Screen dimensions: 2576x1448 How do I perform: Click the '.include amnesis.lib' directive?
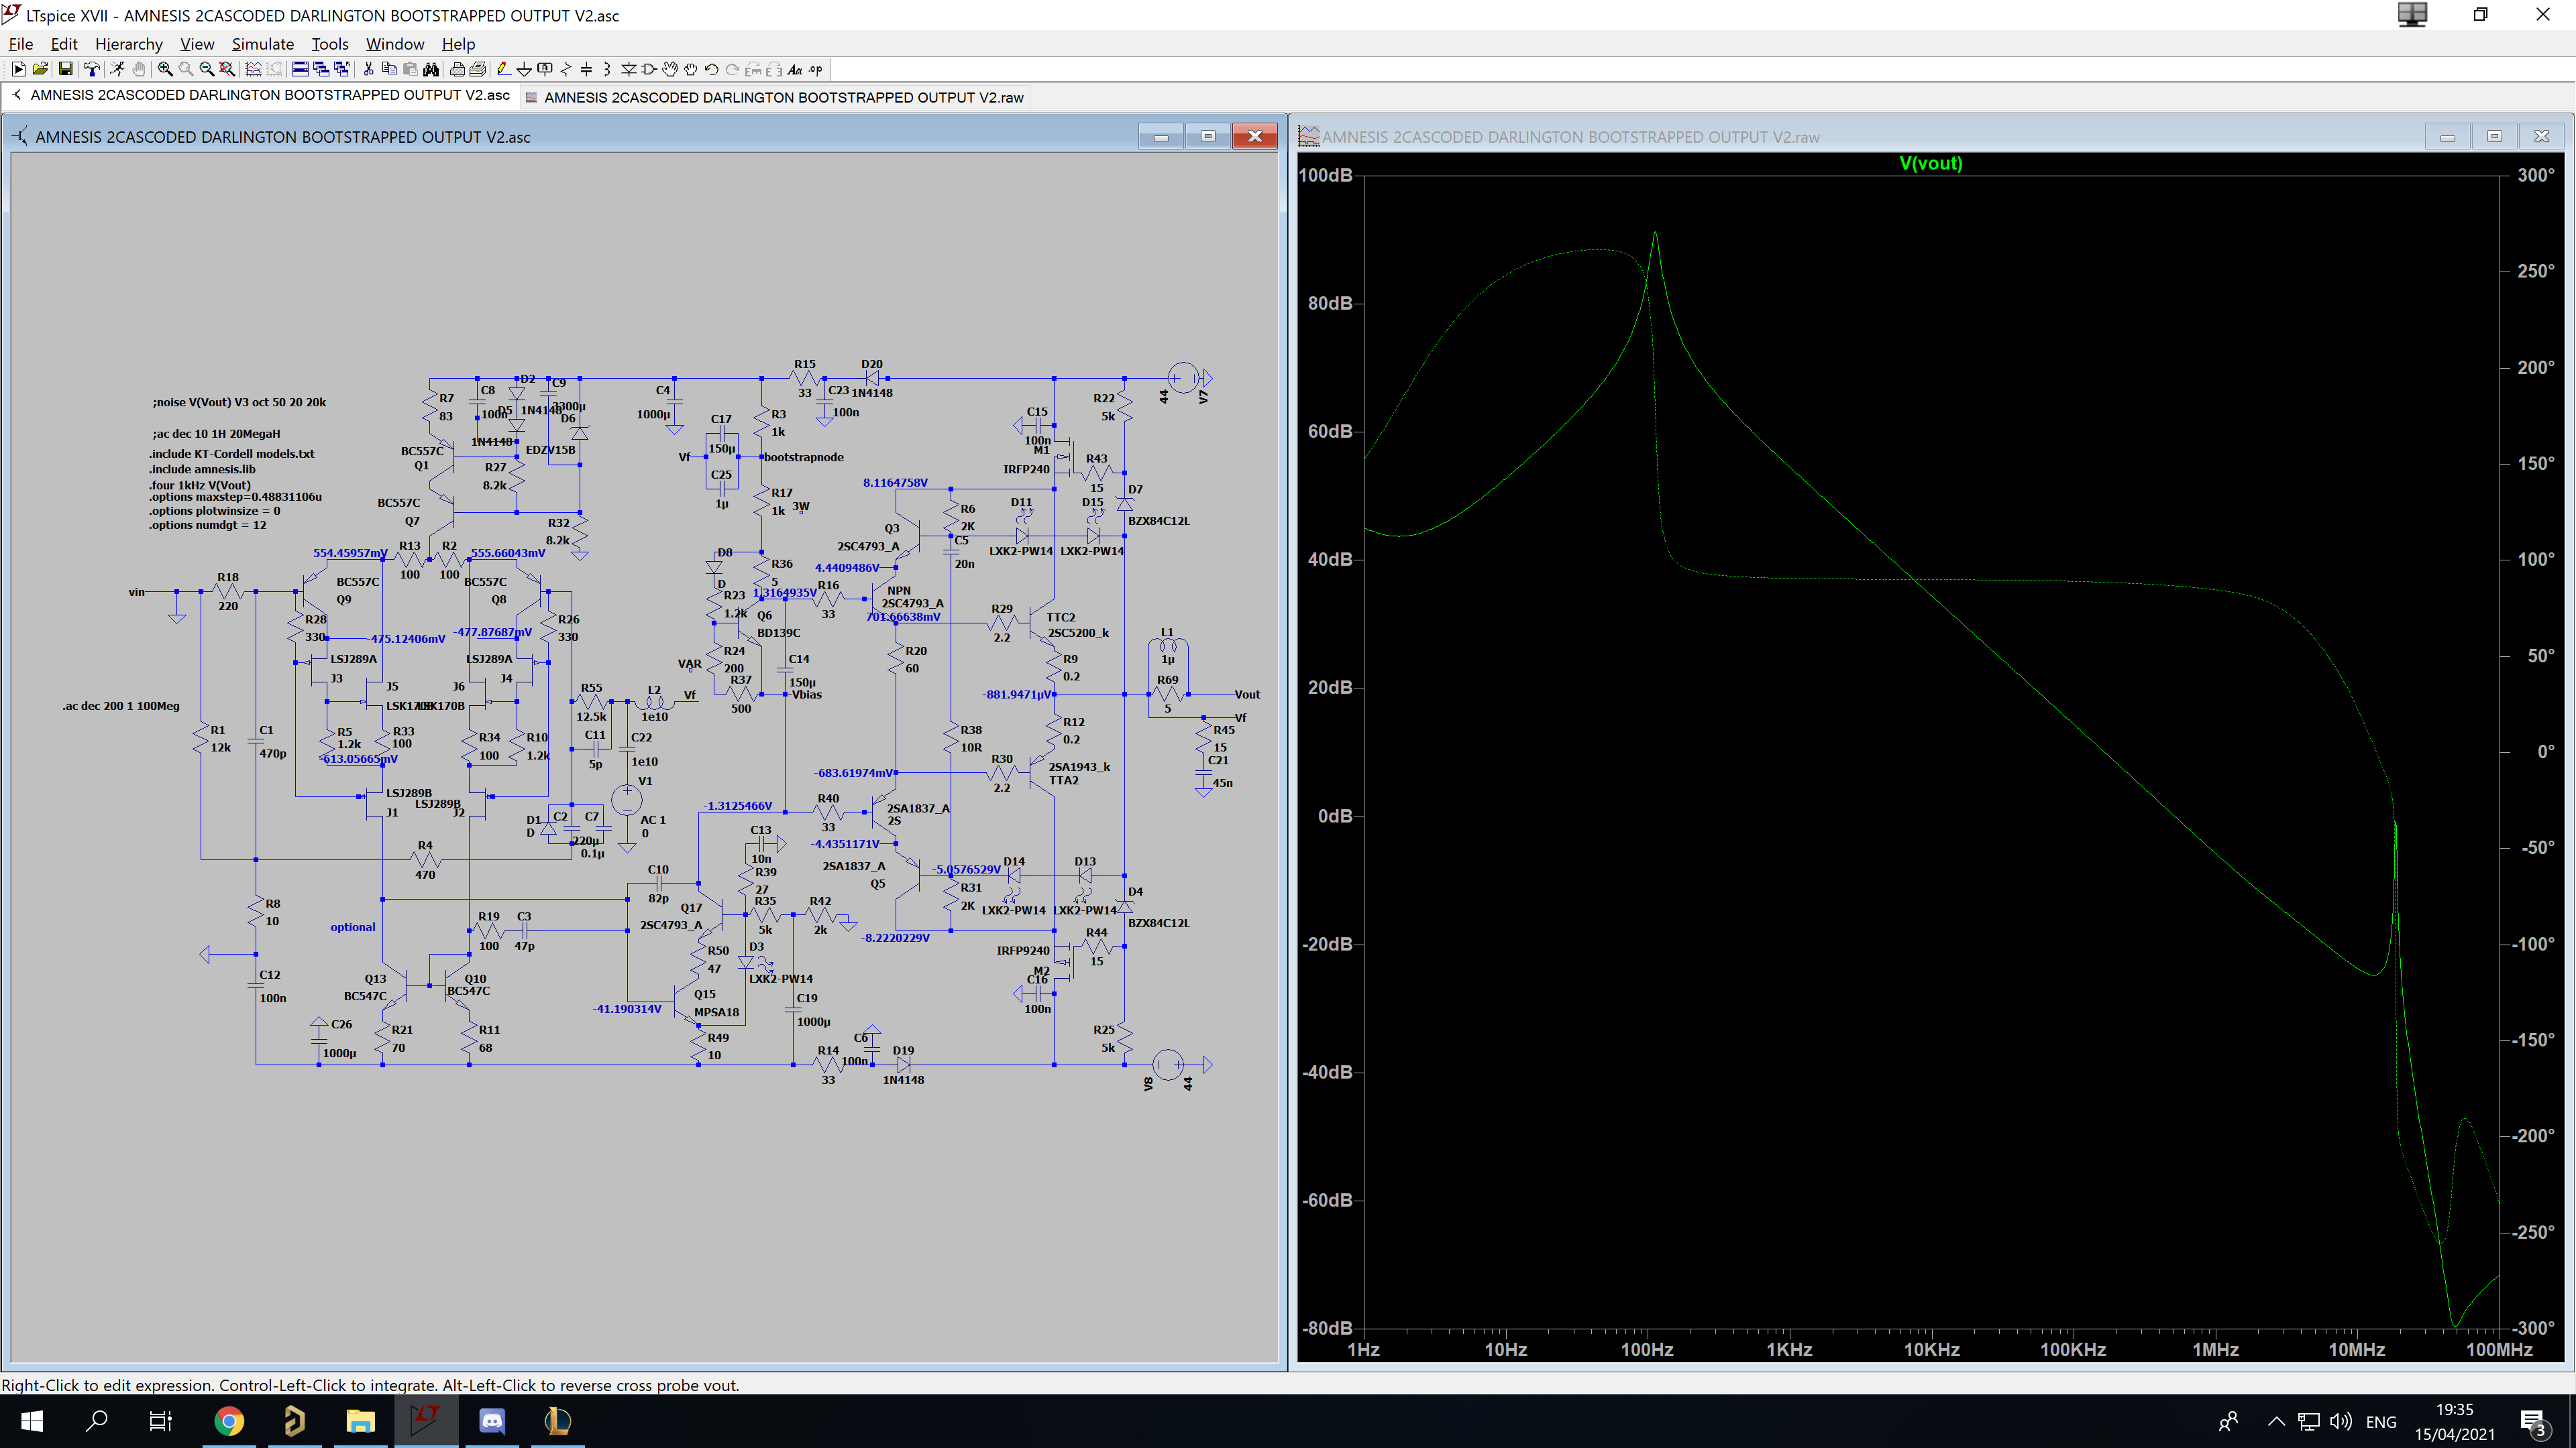click(202, 469)
